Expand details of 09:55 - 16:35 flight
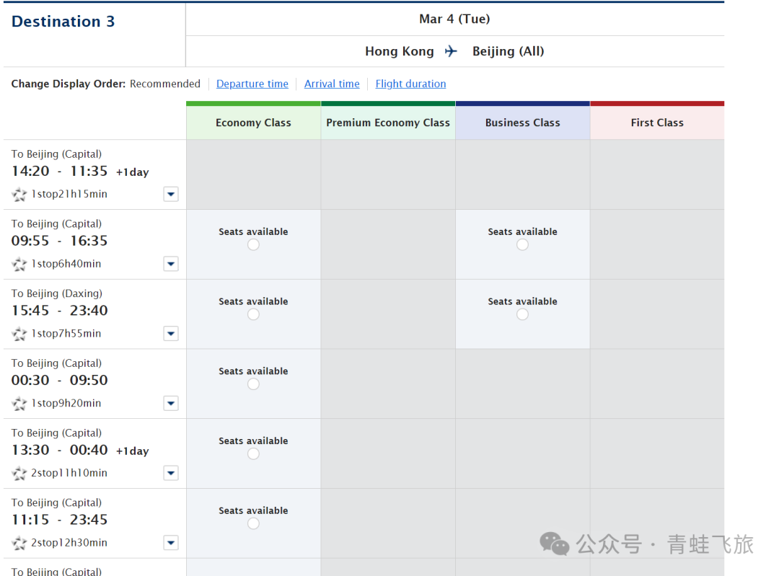The height and width of the screenshot is (576, 779). (171, 264)
